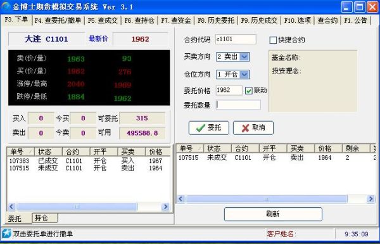Switch to F8 历史委托 tab
The height and width of the screenshot is (244, 380).
(216, 20)
